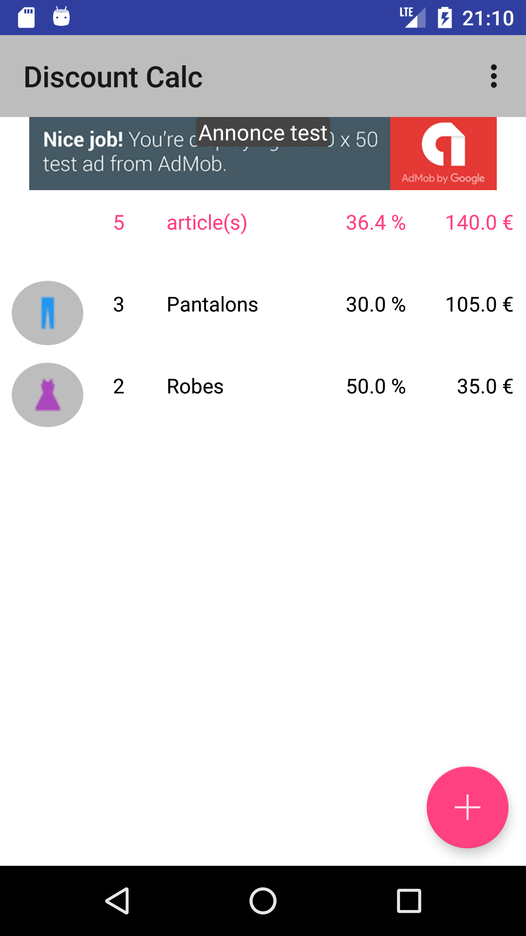The height and width of the screenshot is (936, 526).
Task: Tap the Pantalons 105.0 € price
Action: [x=479, y=305]
